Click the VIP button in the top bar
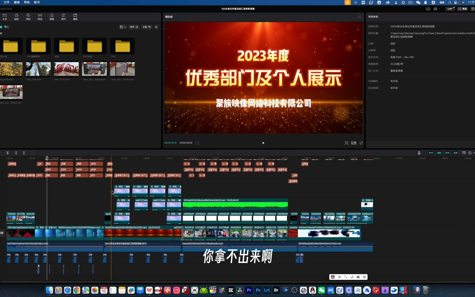The image size is (475, 297). 450,9
